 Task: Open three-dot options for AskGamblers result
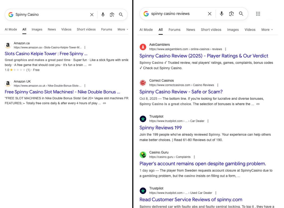[225, 49]
